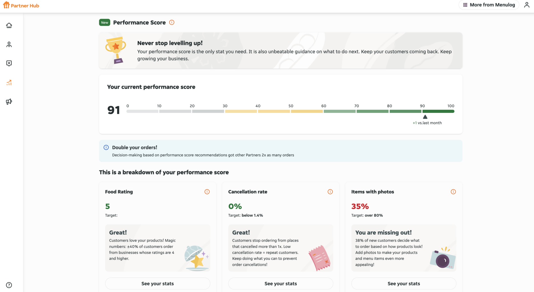The width and height of the screenshot is (534, 292).
Task: Click the receipt illustration in cancellation card
Action: click(x=319, y=258)
